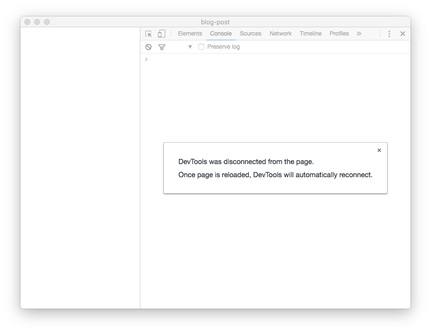
Task: Switch to the Profiles tab
Action: [x=339, y=34]
